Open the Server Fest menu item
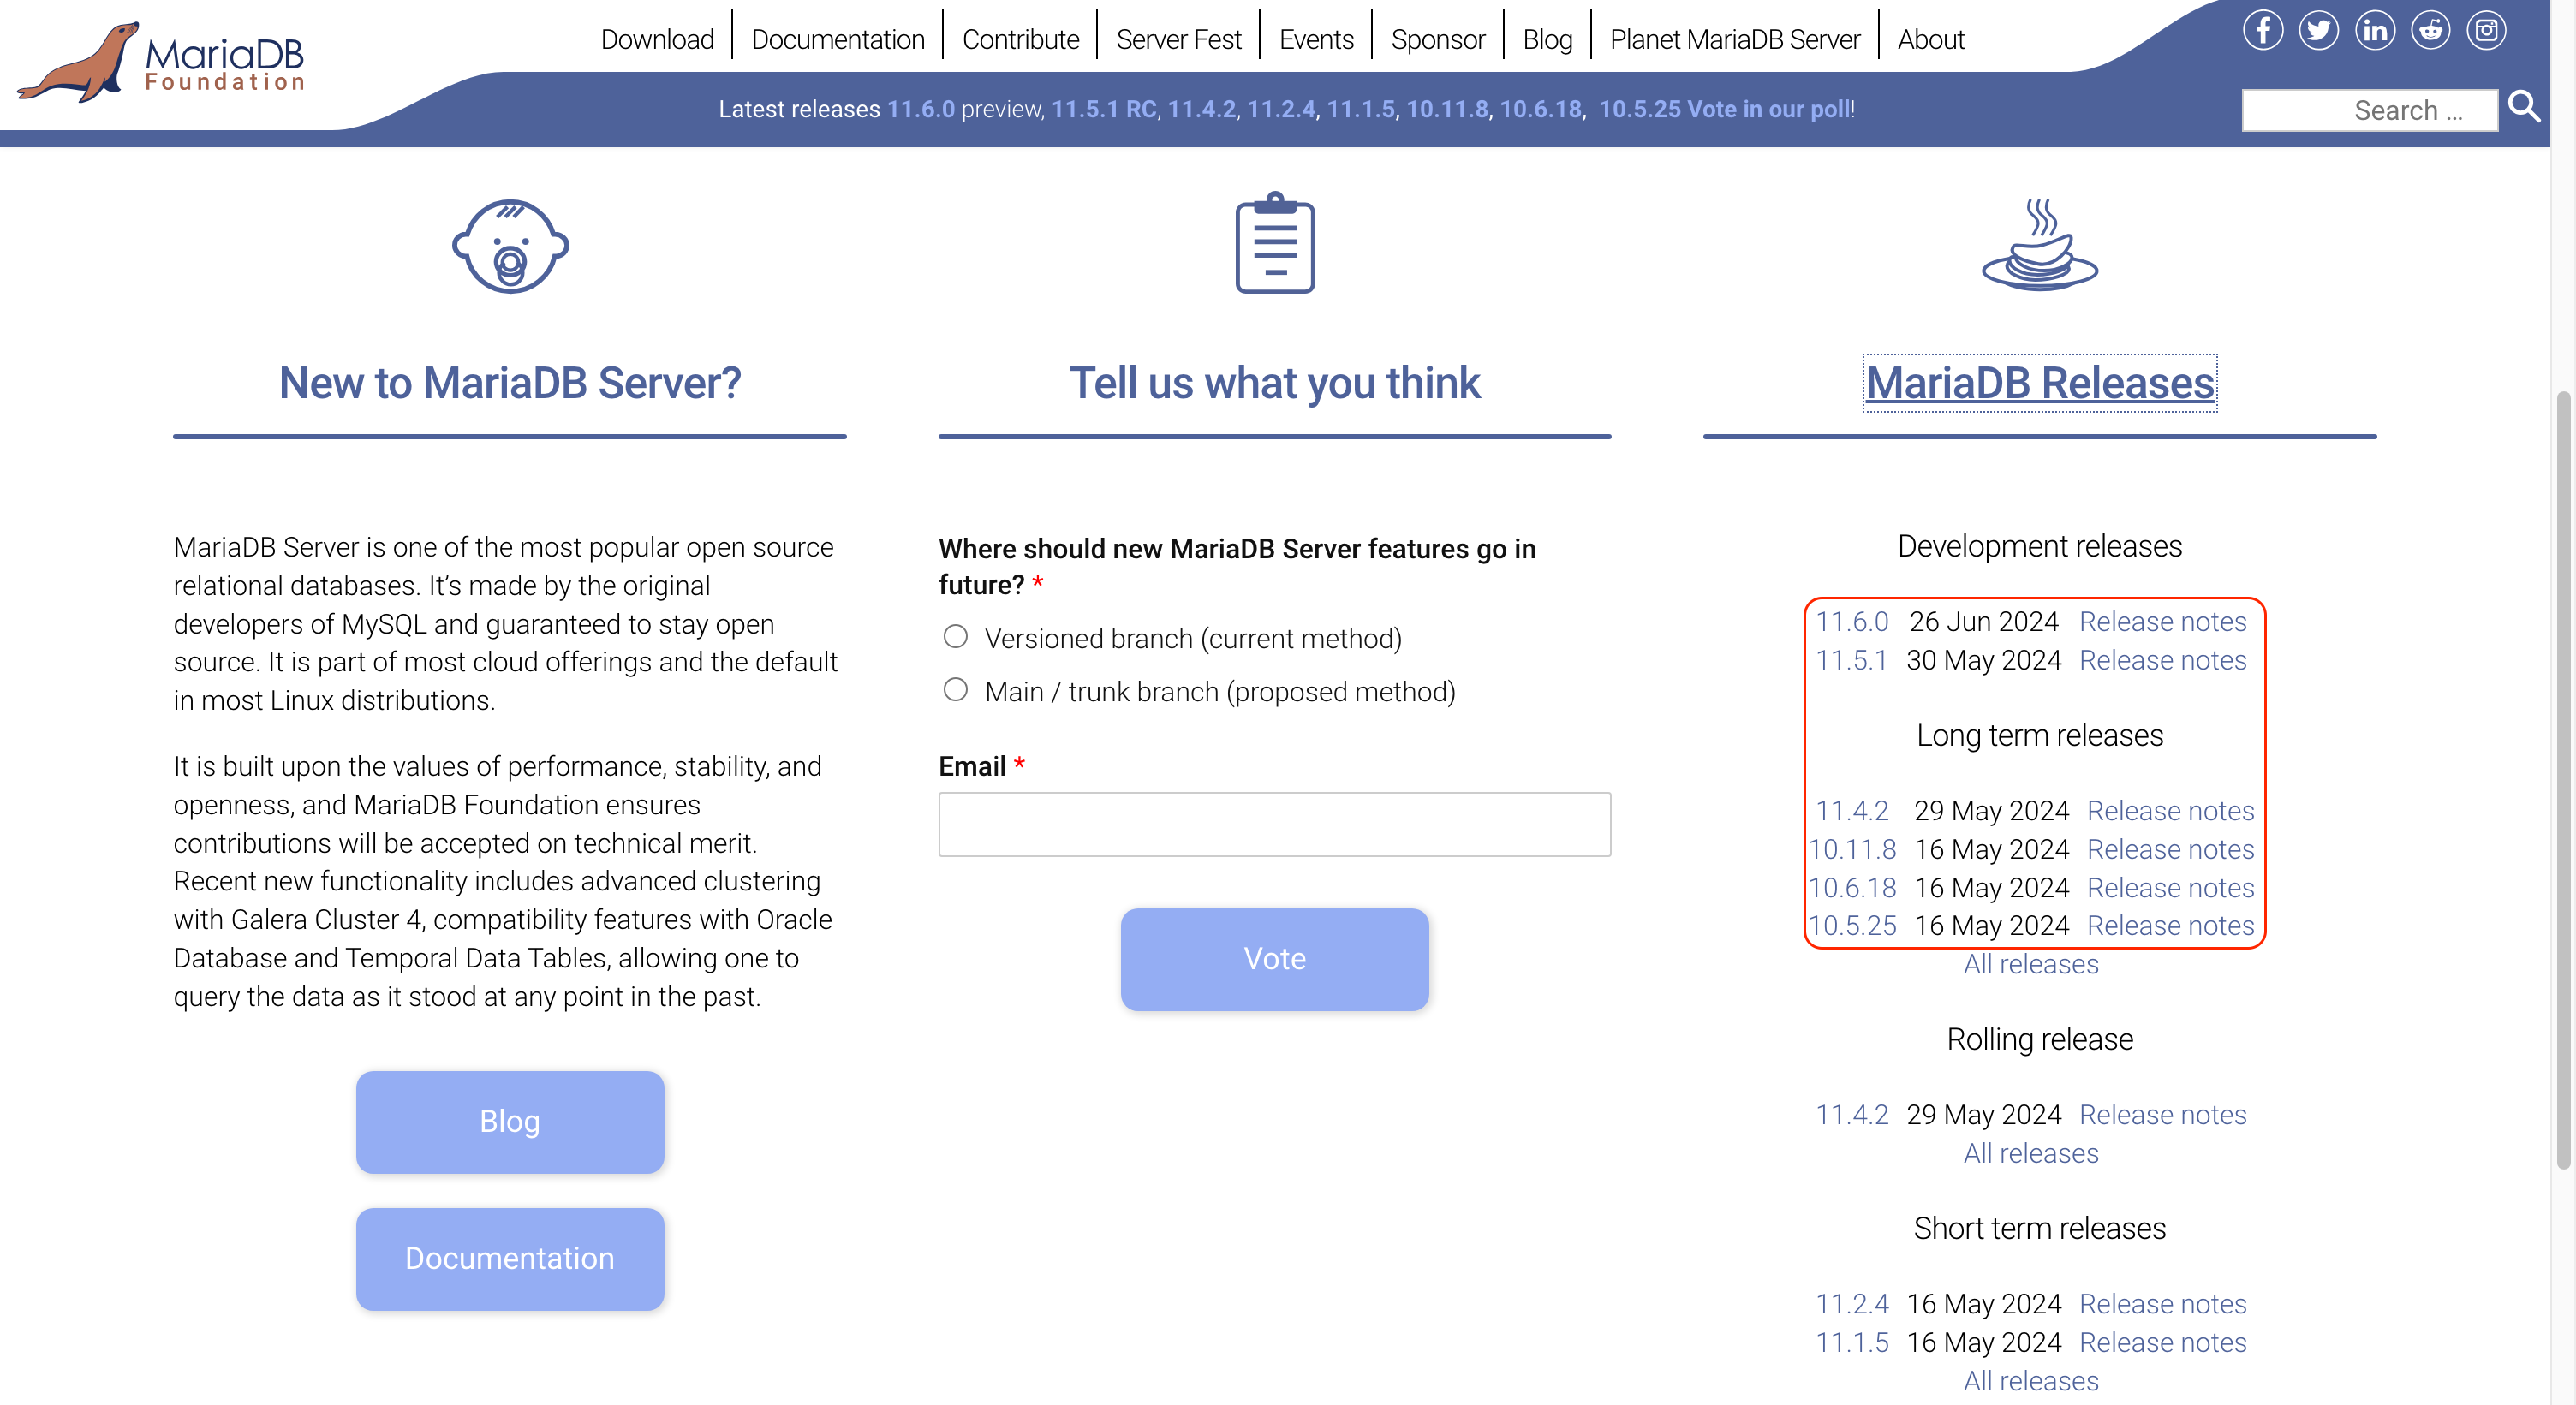The width and height of the screenshot is (2576, 1405). pyautogui.click(x=1178, y=39)
